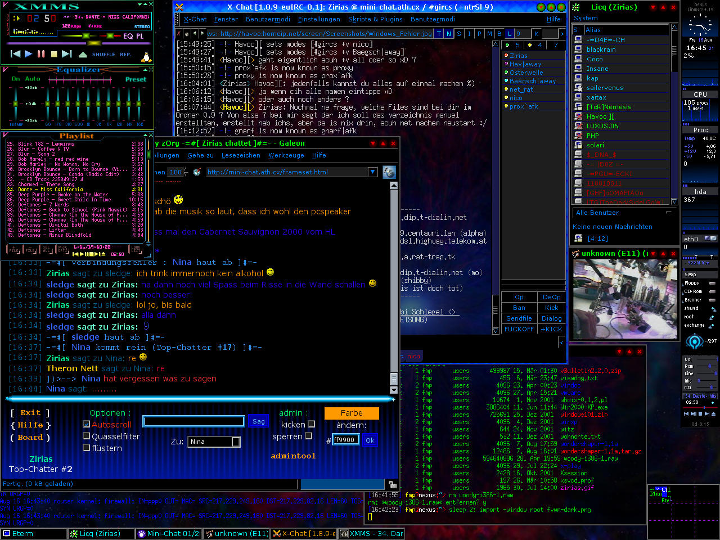Viewport: 720px width, 540px height.
Task: Click the XMMS play button
Action: pos(28,54)
